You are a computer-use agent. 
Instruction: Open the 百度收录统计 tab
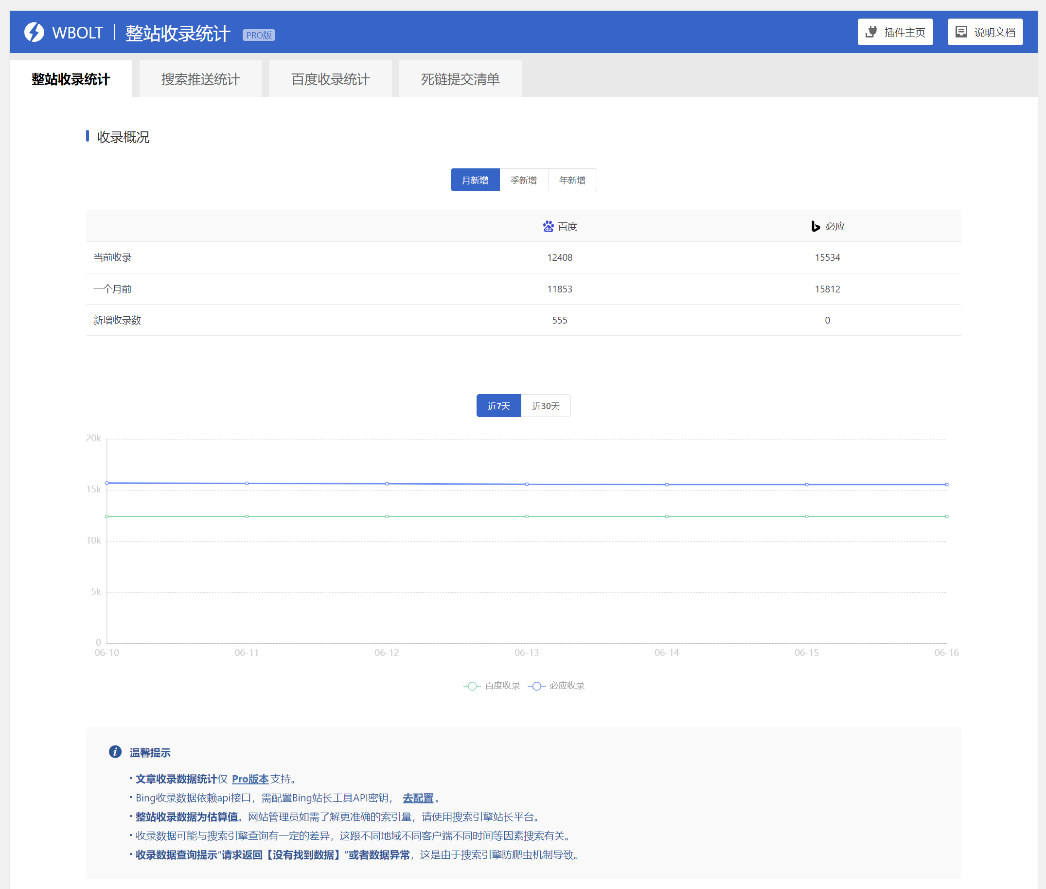point(330,80)
